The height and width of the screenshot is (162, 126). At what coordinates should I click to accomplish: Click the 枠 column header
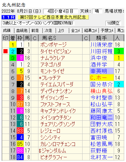pyautogui.click(x=20, y=38)
